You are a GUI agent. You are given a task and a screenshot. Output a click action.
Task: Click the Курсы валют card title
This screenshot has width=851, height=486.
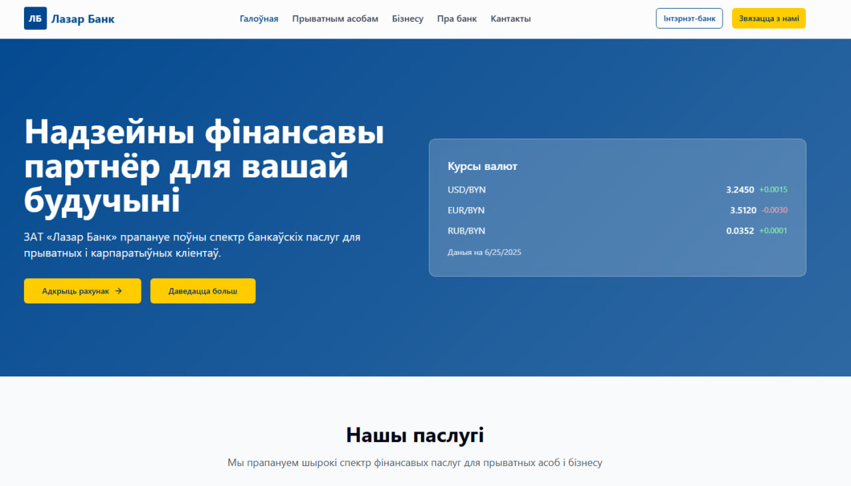coord(482,167)
